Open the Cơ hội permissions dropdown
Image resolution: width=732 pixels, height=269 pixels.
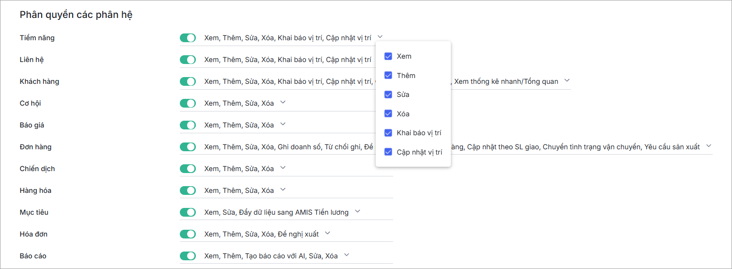tap(283, 102)
